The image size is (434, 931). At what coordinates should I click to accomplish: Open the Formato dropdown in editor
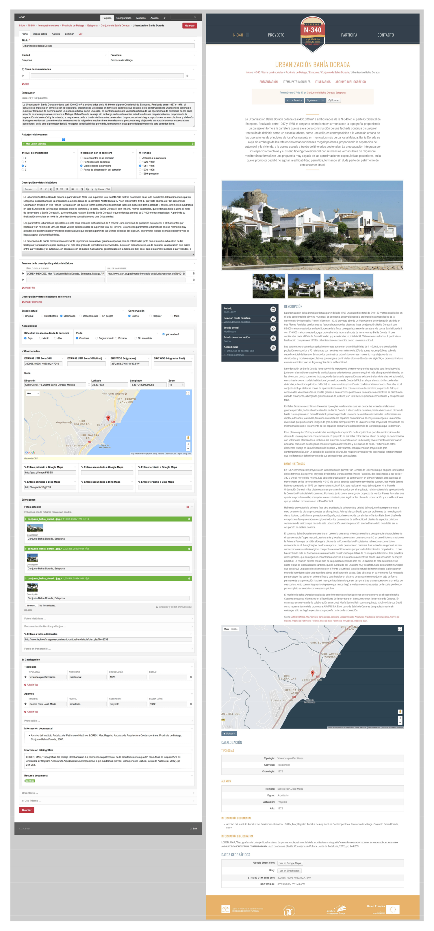pyautogui.click(x=30, y=189)
